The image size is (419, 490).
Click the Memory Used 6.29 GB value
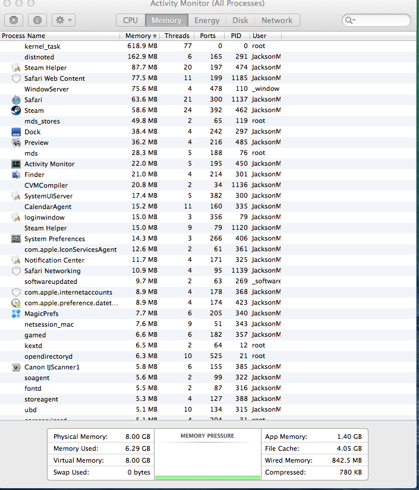[x=138, y=448]
